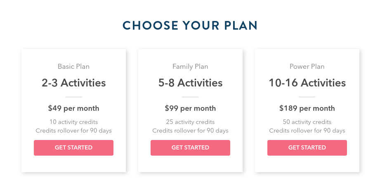
Task: Click the Choose Your Plan heading
Action: click(x=190, y=26)
